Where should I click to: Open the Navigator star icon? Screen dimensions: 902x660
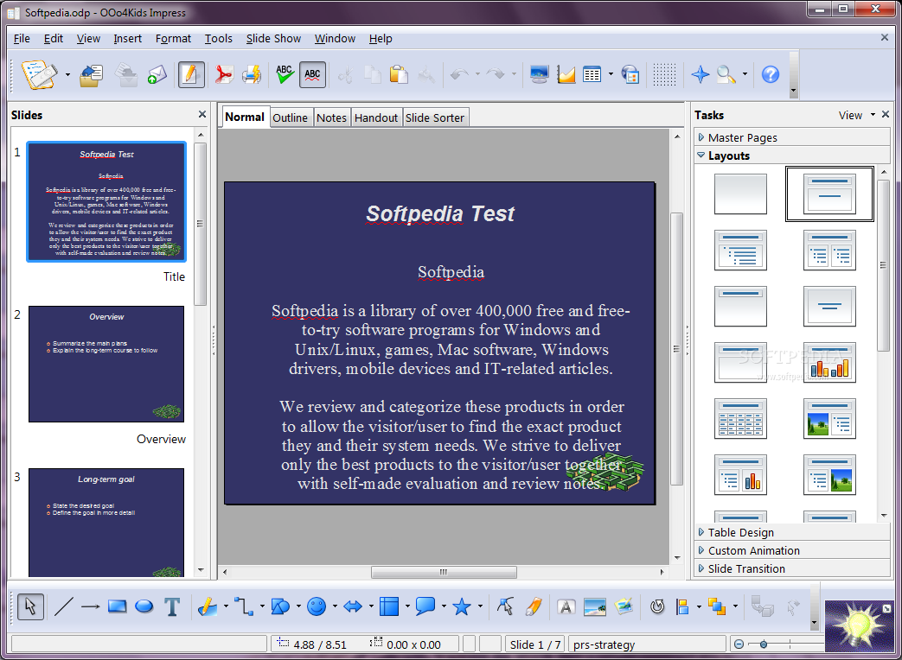click(x=700, y=74)
